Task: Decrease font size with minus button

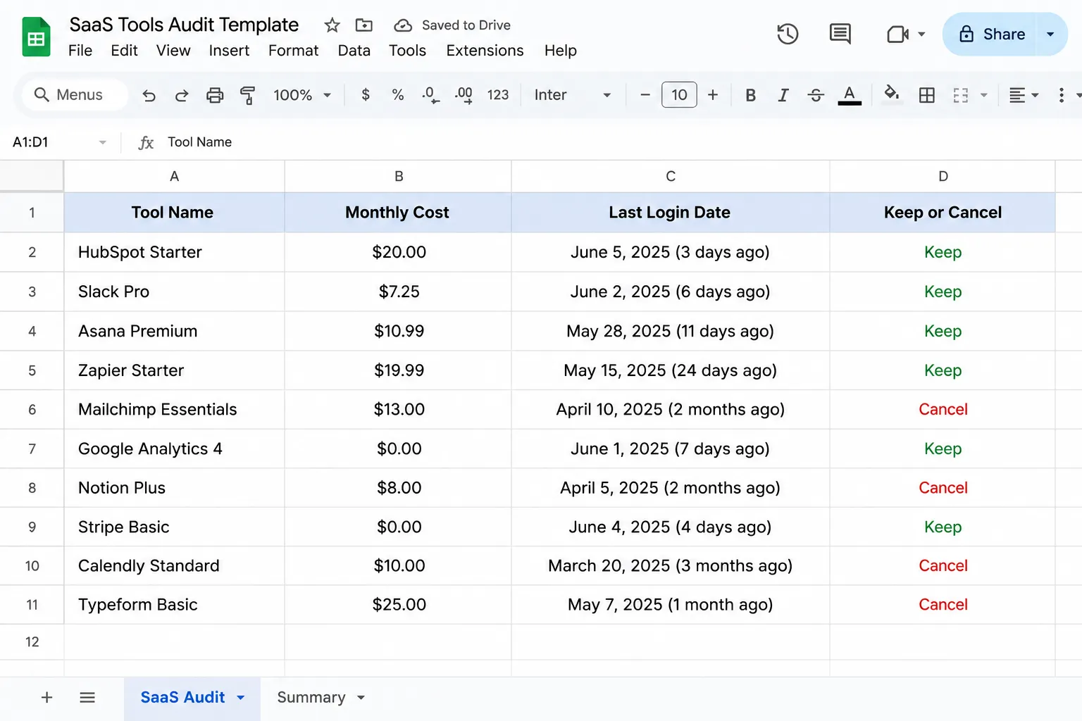Action: (x=645, y=95)
